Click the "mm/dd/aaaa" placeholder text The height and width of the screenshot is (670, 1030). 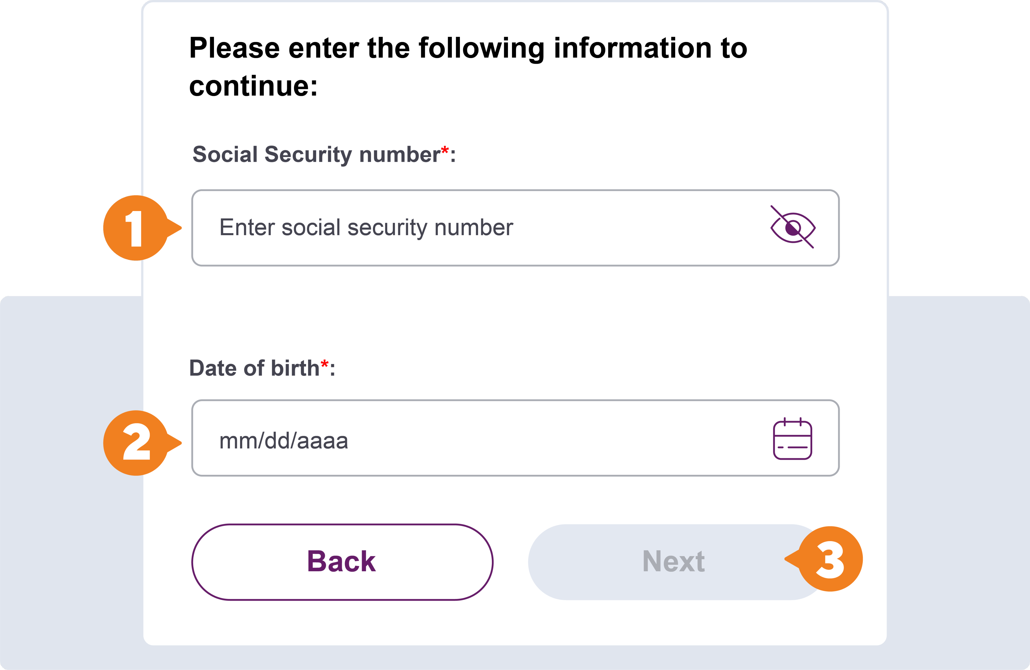pos(283,441)
